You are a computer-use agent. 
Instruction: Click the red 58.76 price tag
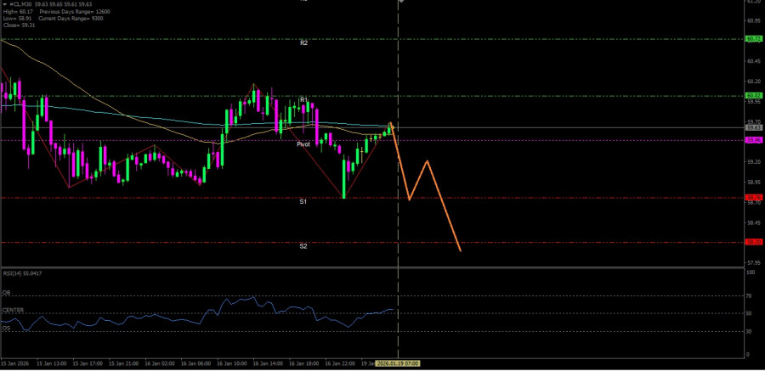click(754, 198)
